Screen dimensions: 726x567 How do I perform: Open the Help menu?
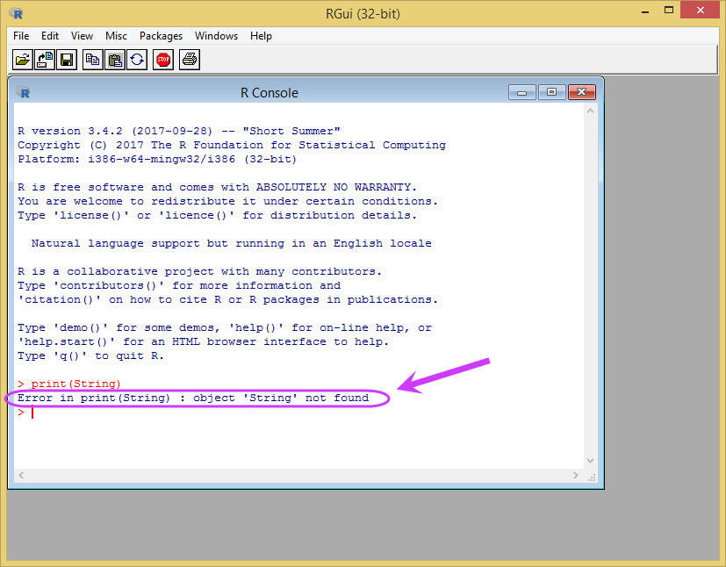[x=261, y=36]
